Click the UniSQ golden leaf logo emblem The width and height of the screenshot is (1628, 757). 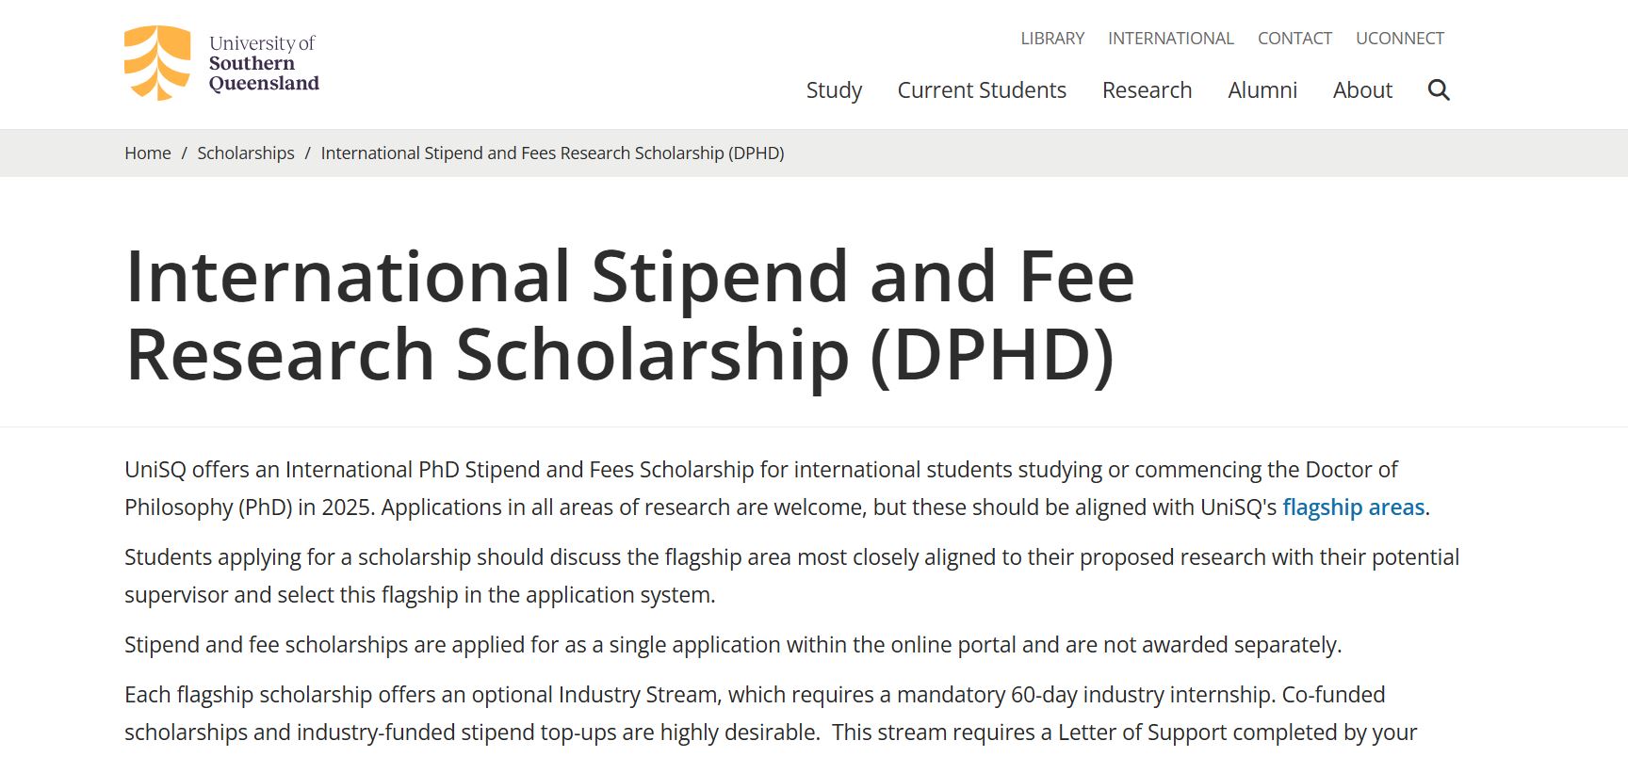157,63
